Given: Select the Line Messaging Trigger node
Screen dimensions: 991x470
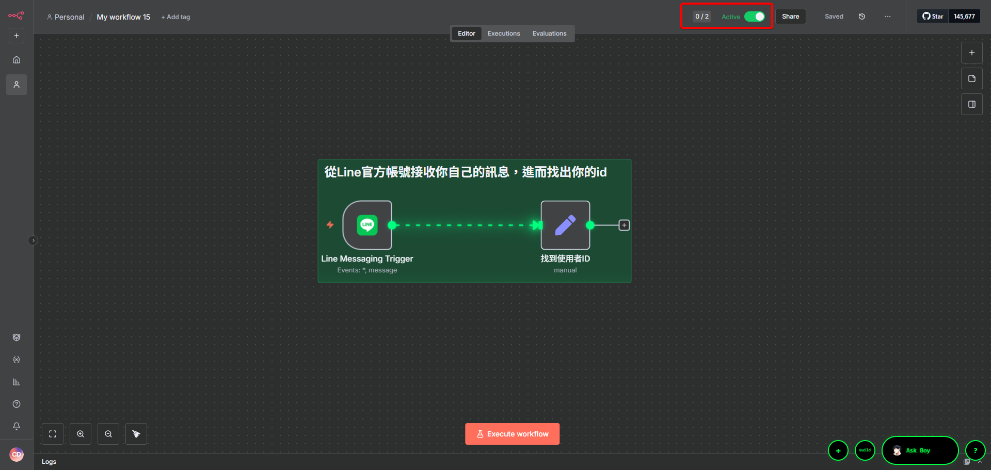Looking at the screenshot, I should (367, 225).
